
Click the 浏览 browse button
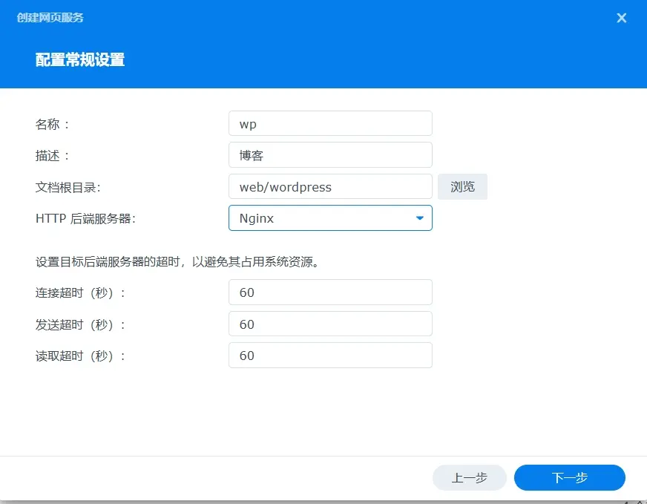pyautogui.click(x=462, y=186)
